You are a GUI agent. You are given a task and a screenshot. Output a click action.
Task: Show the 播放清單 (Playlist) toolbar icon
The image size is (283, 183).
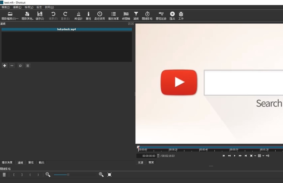(114, 16)
